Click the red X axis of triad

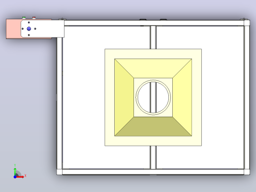(x=20, y=177)
